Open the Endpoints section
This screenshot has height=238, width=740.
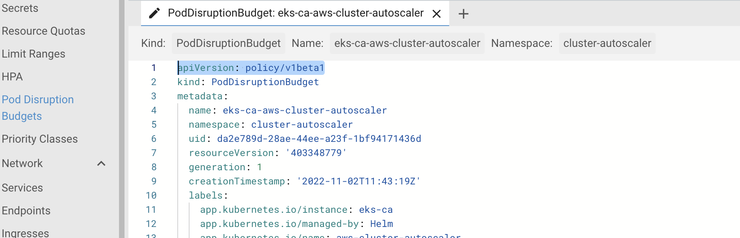26,210
